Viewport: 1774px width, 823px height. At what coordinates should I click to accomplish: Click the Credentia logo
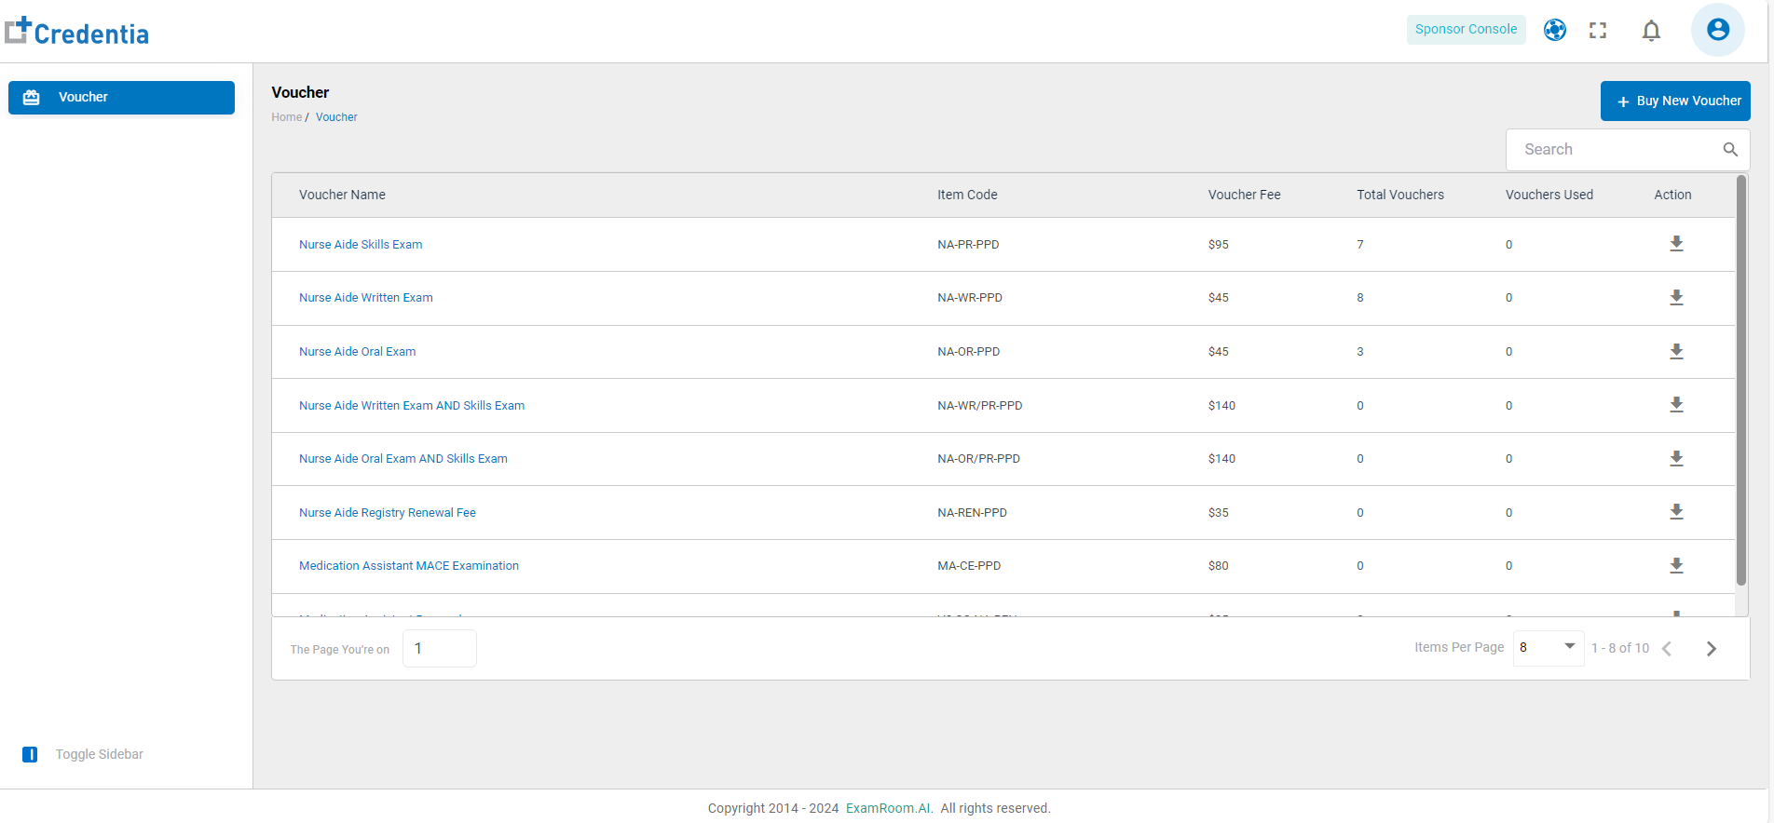click(76, 32)
